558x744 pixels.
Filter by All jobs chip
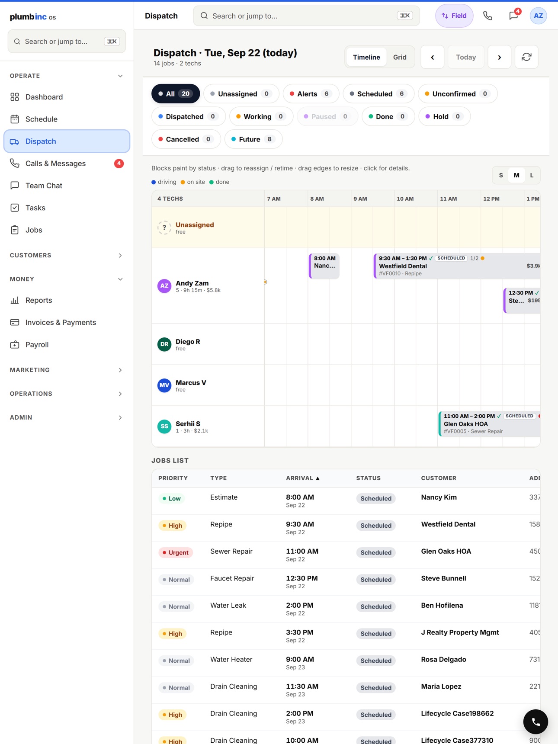click(x=176, y=94)
